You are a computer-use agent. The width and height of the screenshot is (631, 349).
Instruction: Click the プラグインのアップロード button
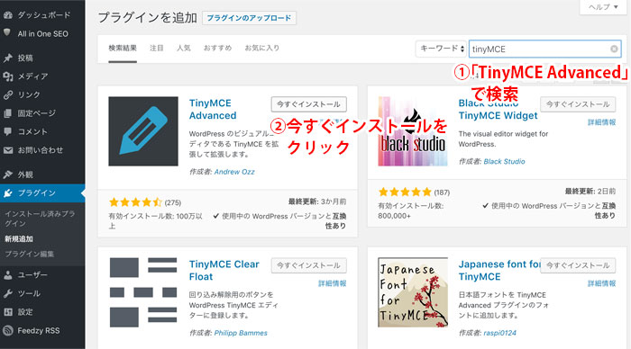click(249, 18)
